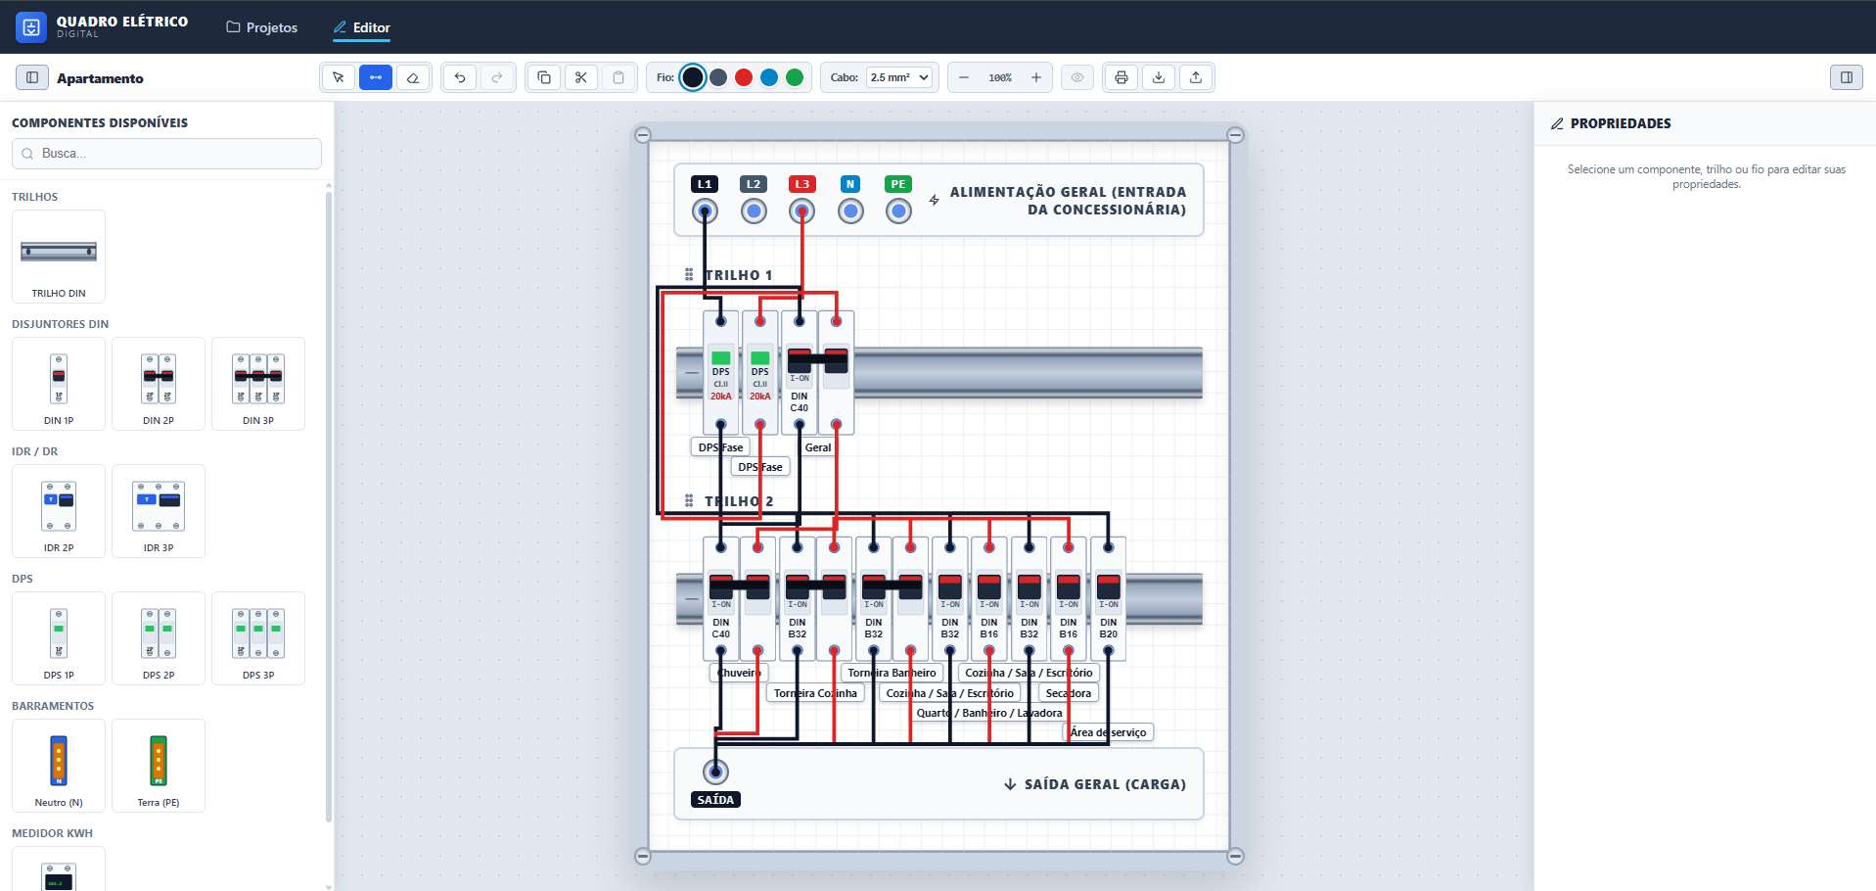Click the Quadro Elétrico app logo

click(31, 27)
